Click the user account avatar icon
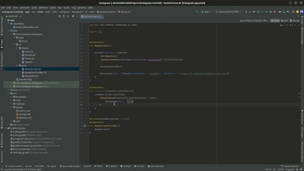The width and height of the screenshot is (304, 171). (x=302, y=12)
